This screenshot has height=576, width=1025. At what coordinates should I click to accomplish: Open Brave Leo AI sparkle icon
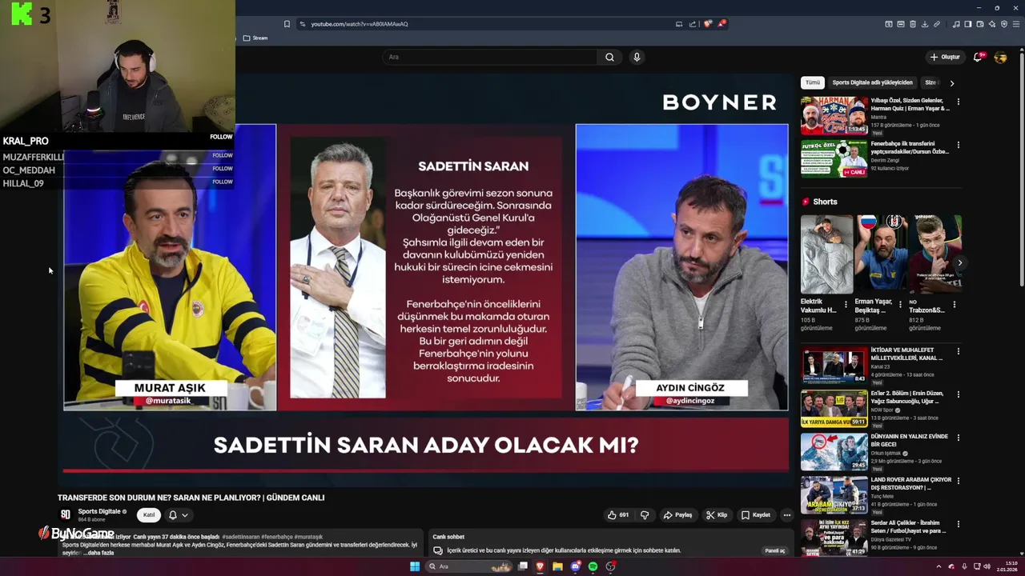(x=992, y=24)
